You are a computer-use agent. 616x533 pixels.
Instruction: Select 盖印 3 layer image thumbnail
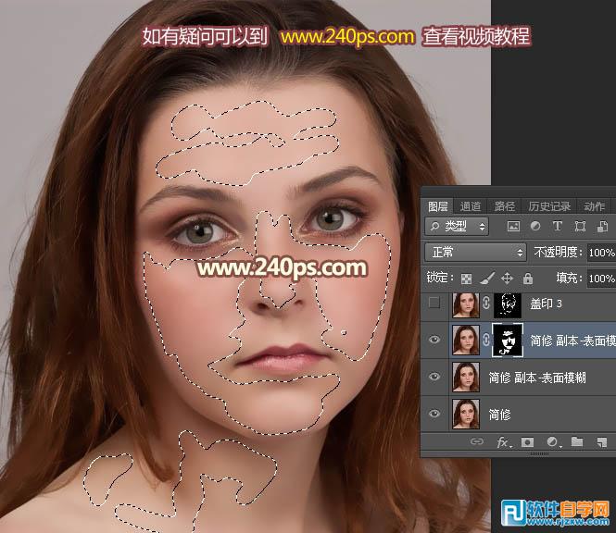(466, 304)
